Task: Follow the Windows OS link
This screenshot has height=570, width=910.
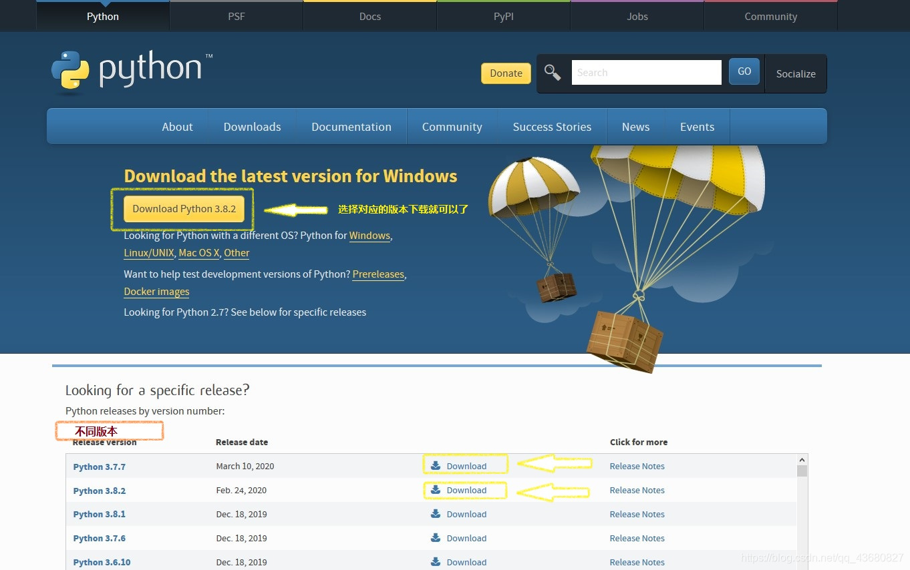Action: (369, 236)
